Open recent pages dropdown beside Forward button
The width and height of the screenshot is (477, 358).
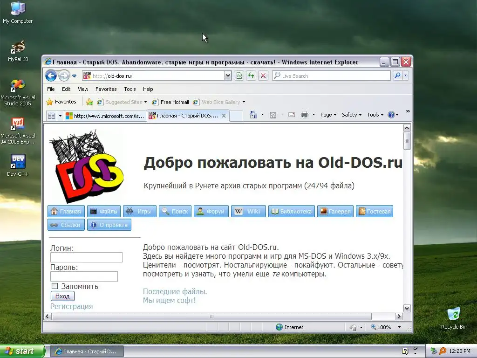74,76
